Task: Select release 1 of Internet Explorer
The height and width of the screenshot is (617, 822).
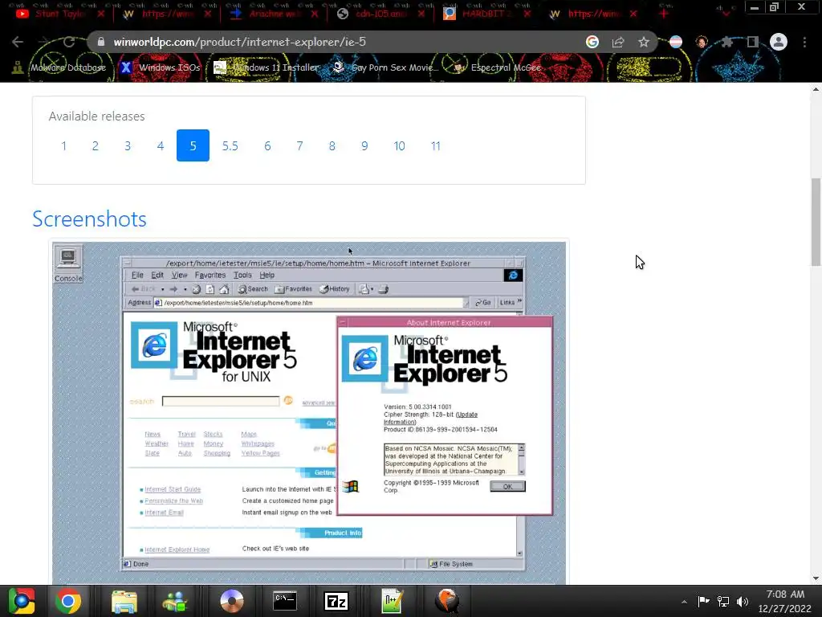Action: 64,146
